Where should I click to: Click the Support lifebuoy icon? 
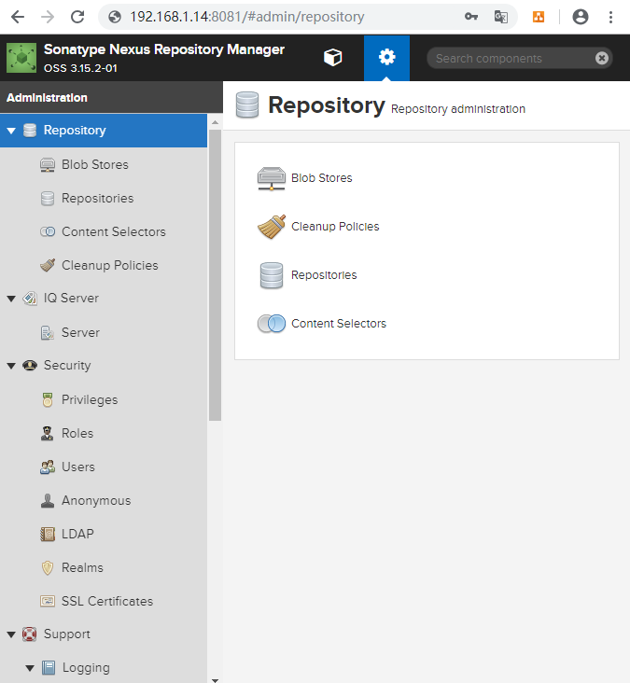pos(30,634)
